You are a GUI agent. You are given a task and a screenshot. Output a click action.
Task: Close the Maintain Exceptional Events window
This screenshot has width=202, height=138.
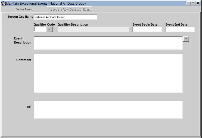(198, 3)
